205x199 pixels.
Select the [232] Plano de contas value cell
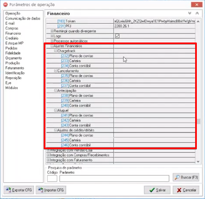pyautogui.click(x=154, y=56)
